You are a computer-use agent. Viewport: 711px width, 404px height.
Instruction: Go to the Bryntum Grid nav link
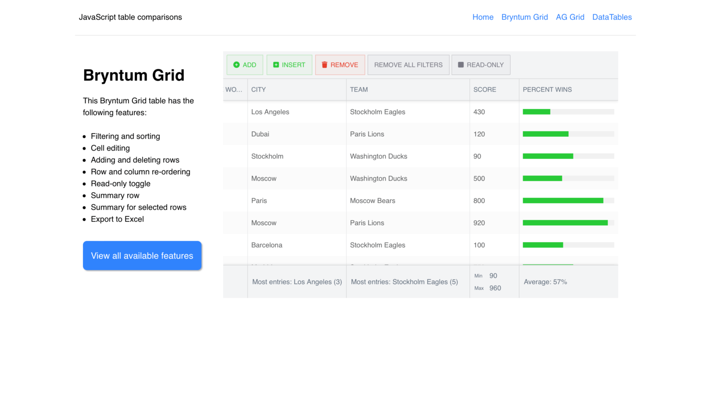(524, 17)
